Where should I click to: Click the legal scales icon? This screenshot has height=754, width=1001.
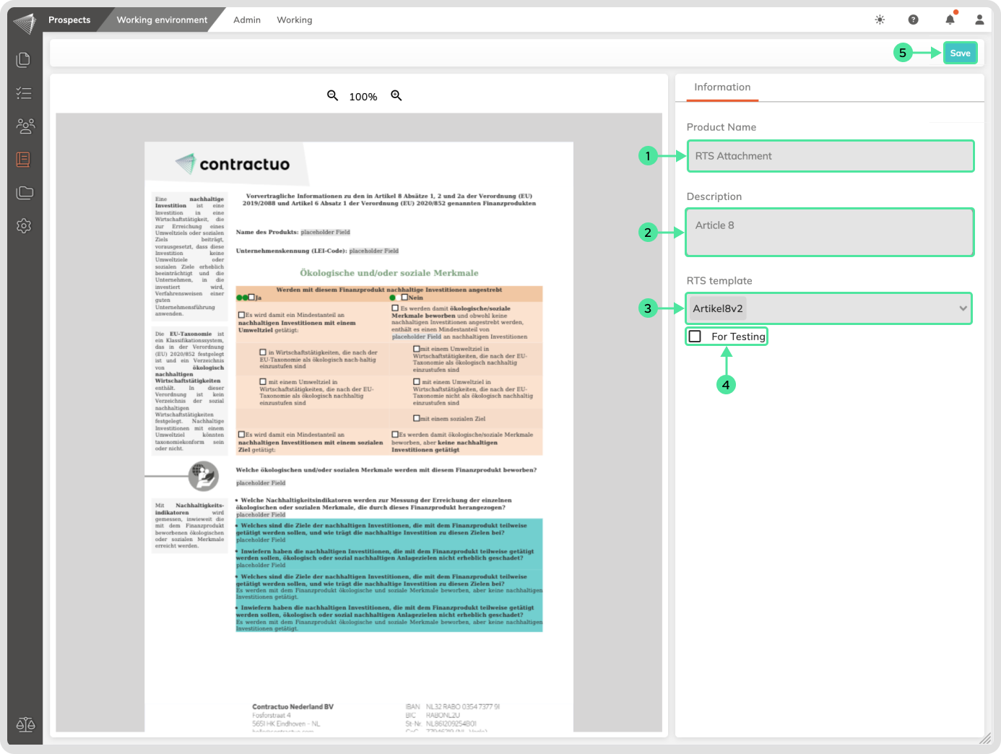tap(25, 724)
